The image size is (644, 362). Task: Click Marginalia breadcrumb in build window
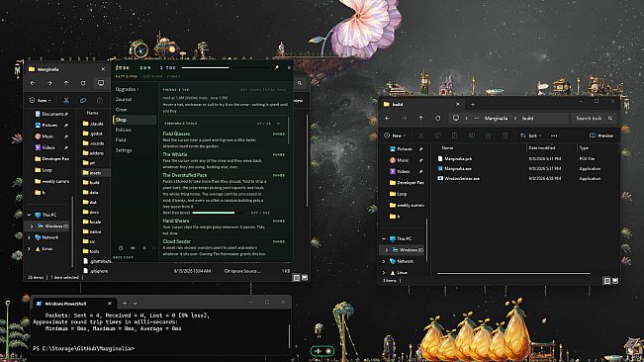(497, 119)
